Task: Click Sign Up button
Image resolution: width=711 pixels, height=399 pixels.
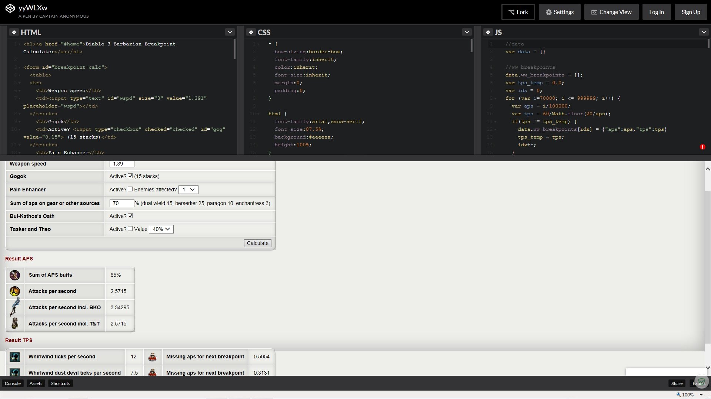Action: [x=691, y=12]
